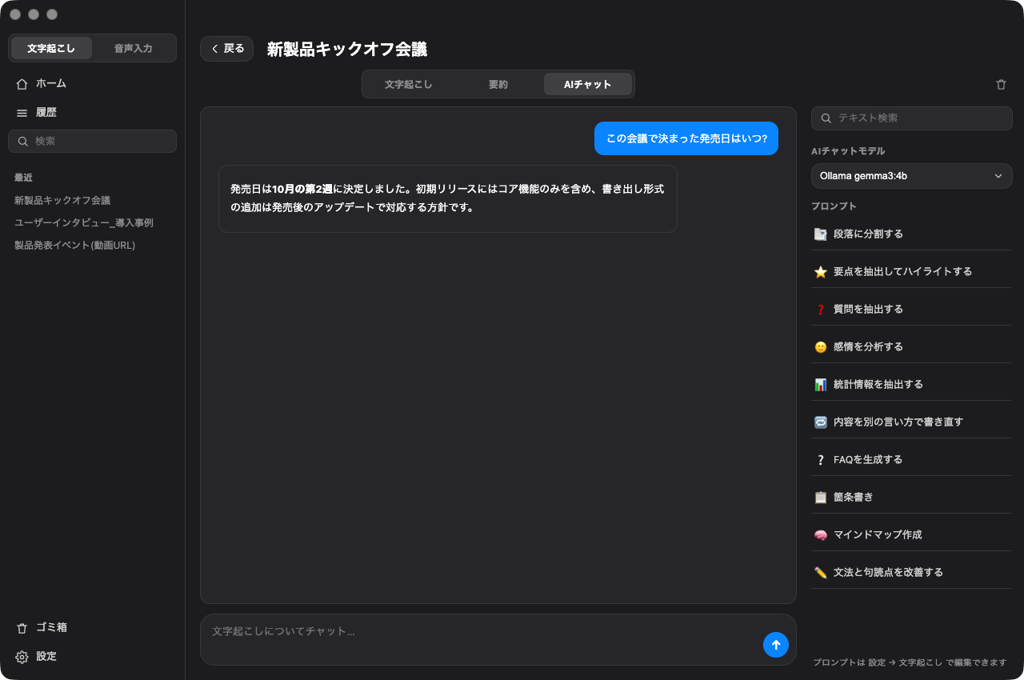
Task: Click the magnifier in sidebar search
Action: coord(23,142)
